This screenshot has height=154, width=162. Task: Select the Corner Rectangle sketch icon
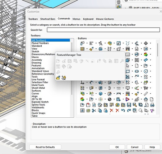(x=128, y=71)
